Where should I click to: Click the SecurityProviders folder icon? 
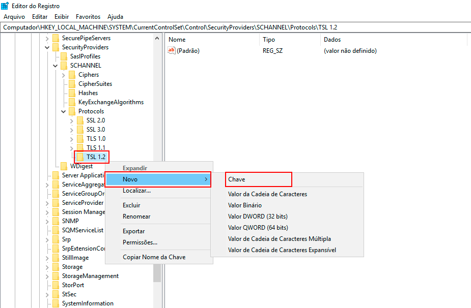click(x=56, y=47)
